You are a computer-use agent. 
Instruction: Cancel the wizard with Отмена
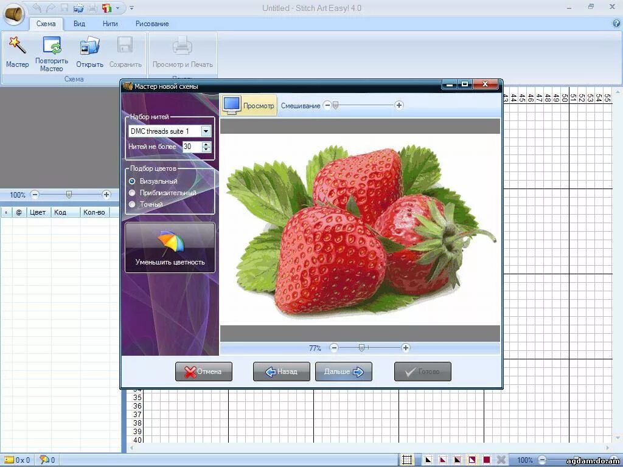point(203,372)
